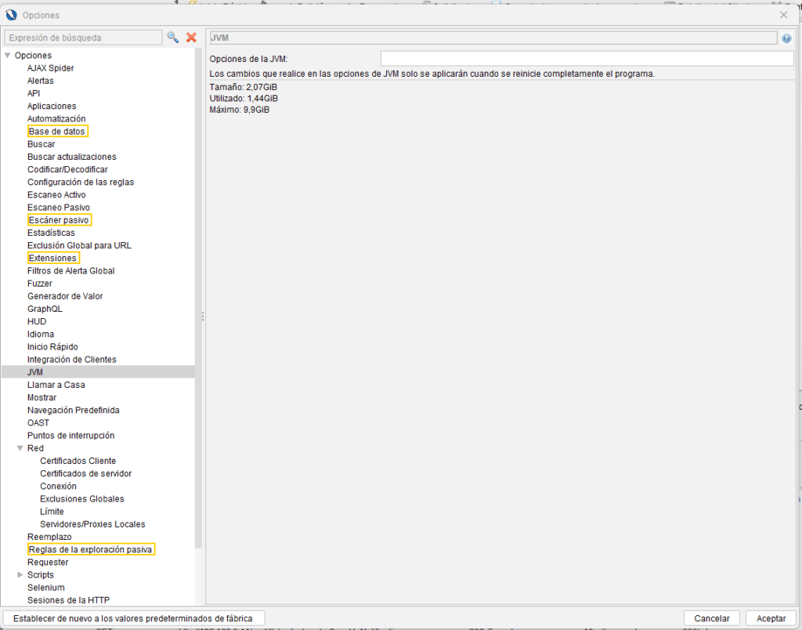The image size is (802, 630).
Task: Expand the Scripts tree node
Action: [20, 575]
